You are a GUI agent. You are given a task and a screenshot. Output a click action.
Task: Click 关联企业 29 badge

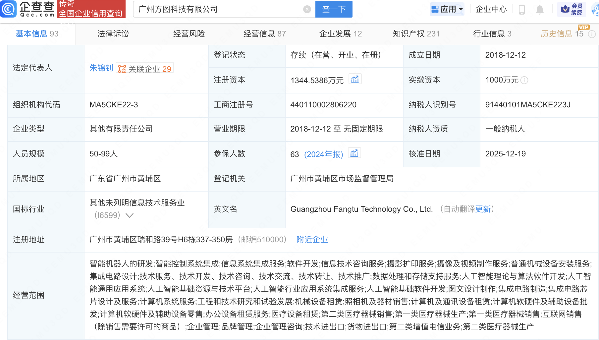click(x=145, y=69)
